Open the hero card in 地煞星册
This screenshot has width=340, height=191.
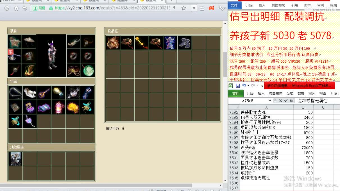[15, 159]
